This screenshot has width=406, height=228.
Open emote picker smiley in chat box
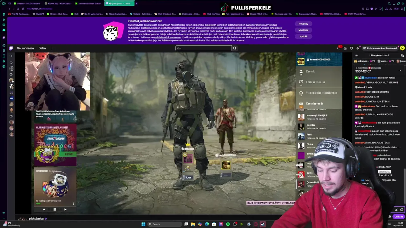click(x=402, y=210)
